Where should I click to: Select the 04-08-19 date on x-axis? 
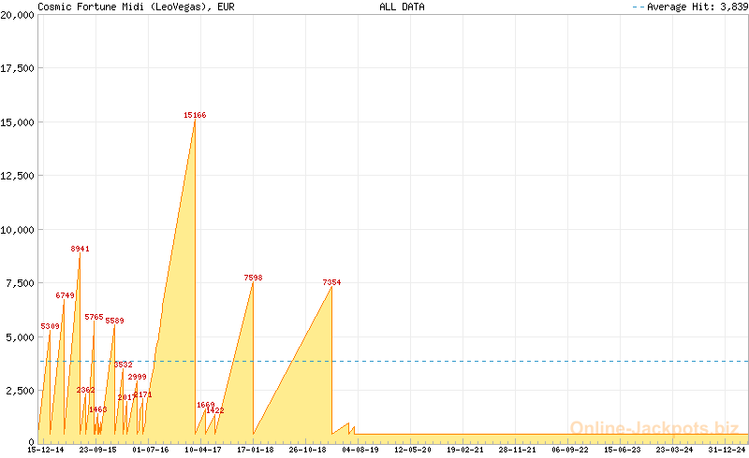coord(360,450)
